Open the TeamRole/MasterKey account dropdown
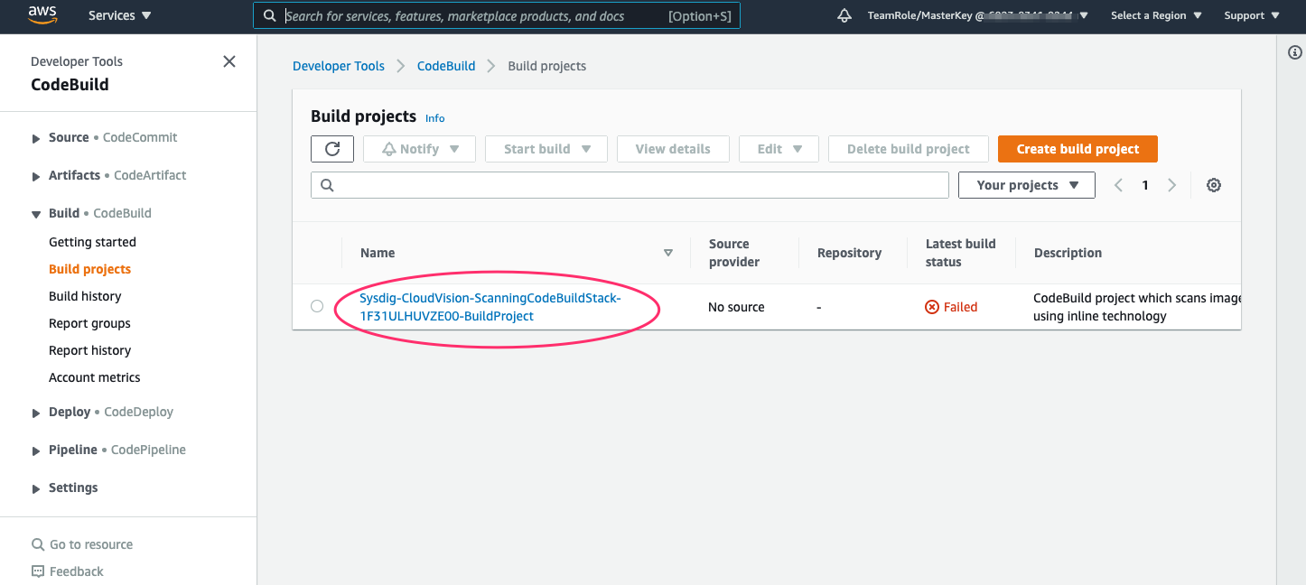 tap(977, 15)
